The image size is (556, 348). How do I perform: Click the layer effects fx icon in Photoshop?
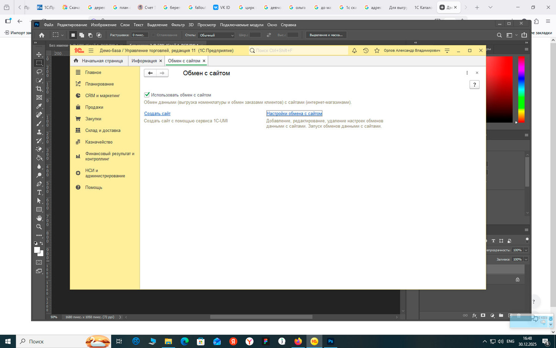474,316
